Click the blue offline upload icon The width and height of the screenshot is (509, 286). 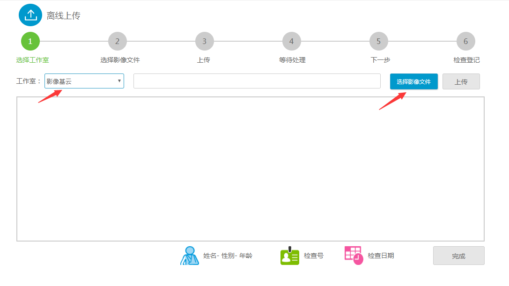(x=30, y=15)
